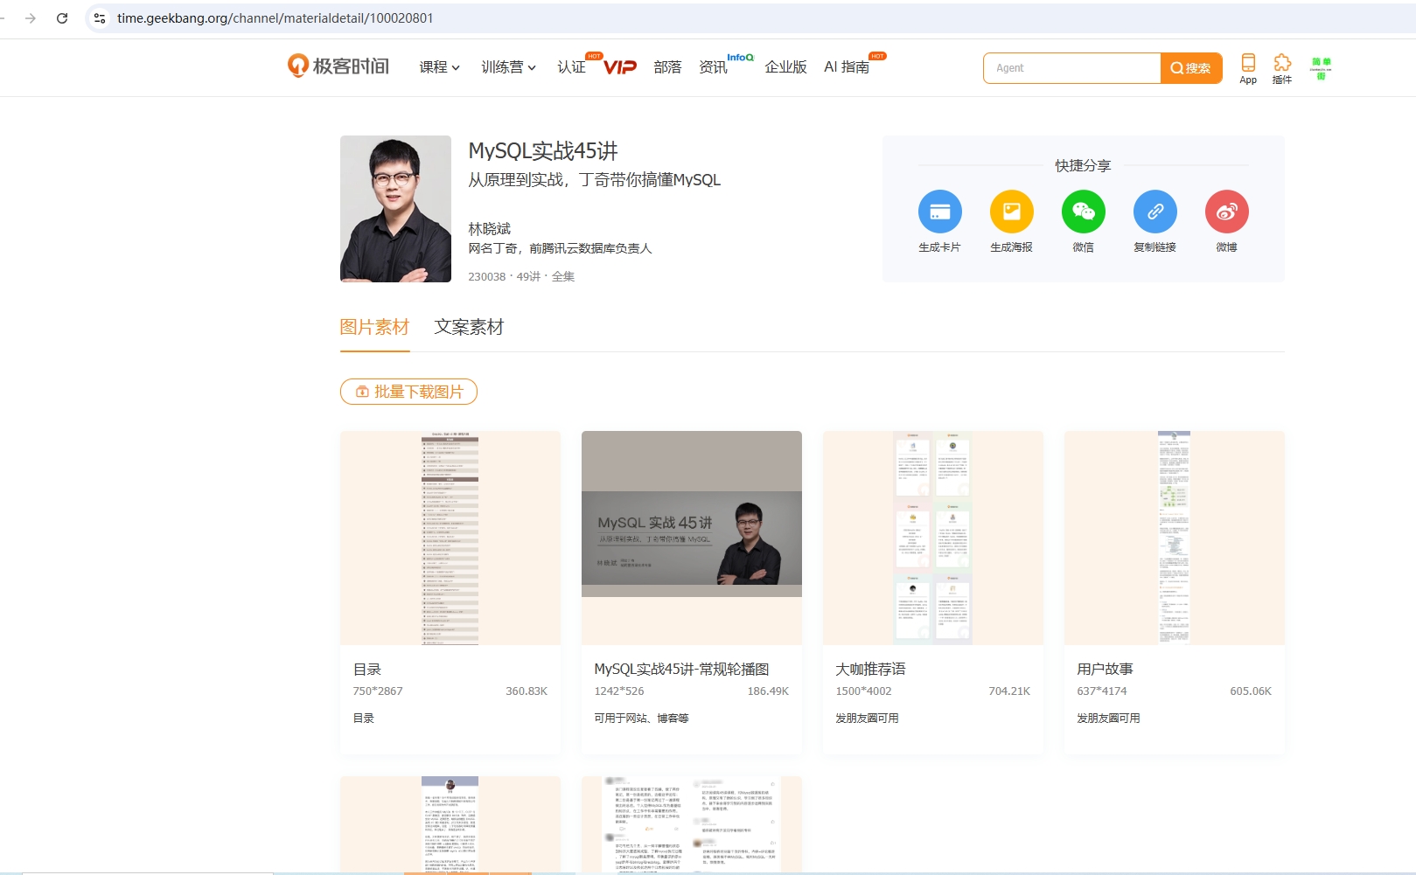Image resolution: width=1416 pixels, height=875 pixels.
Task: Open the AI 指南 menu item
Action: click(x=847, y=67)
